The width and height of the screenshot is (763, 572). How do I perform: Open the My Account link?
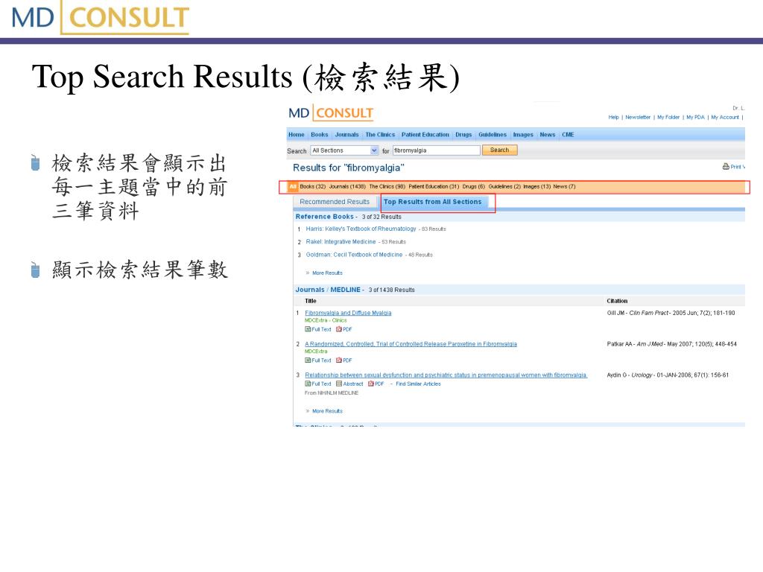[724, 117]
